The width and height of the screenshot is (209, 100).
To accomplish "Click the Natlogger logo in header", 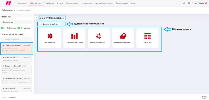I will coord(8,3).
